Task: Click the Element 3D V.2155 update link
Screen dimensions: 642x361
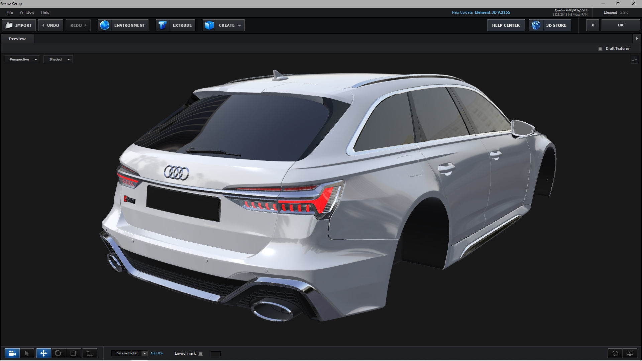Action: [x=492, y=12]
